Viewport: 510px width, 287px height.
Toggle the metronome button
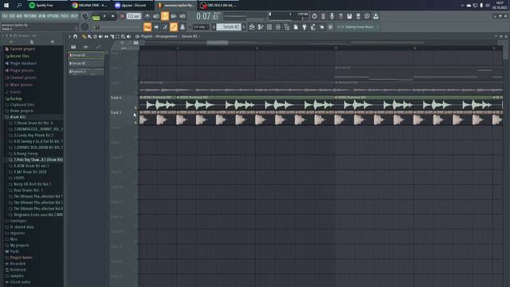pos(147,16)
